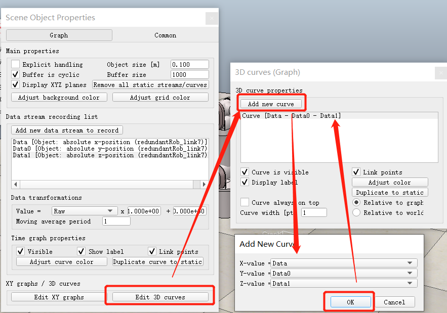Click OK in Add New Curve dialog
The image size is (447, 313).
coord(351,302)
